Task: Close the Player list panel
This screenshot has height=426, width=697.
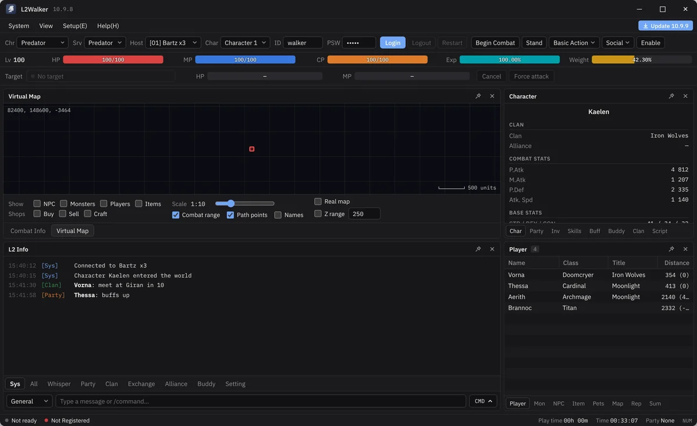Action: 685,249
